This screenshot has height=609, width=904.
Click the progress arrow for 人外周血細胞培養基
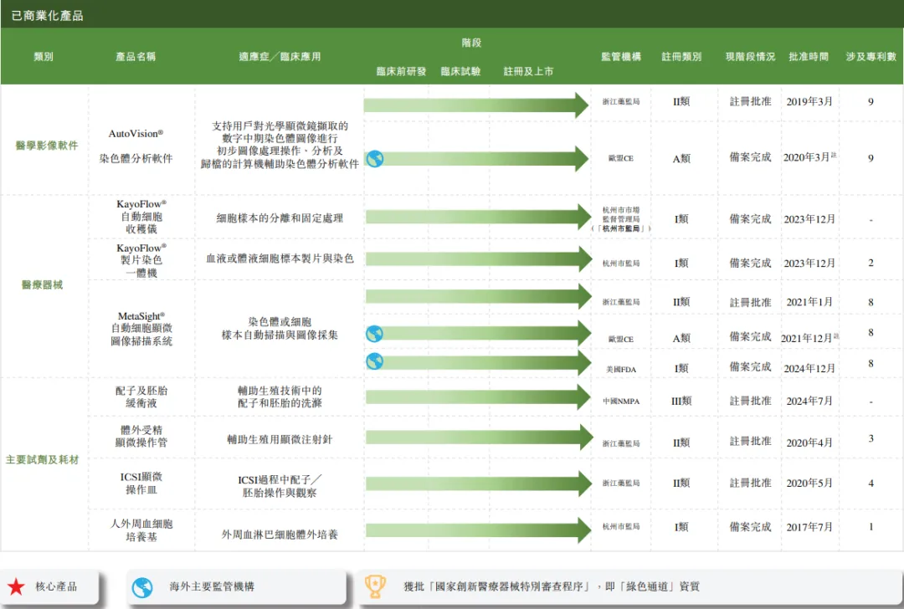[477, 530]
